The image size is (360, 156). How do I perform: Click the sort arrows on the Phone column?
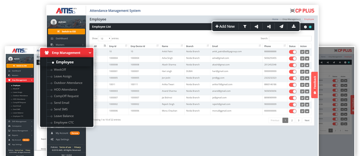click(x=285, y=46)
